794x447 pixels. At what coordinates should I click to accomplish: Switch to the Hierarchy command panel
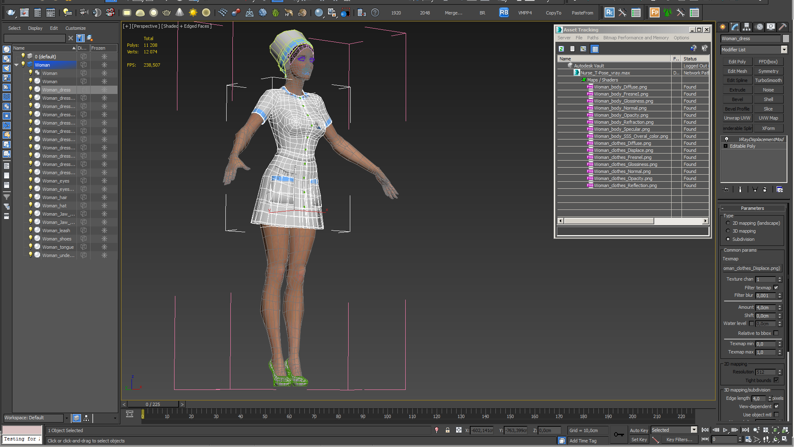click(747, 27)
